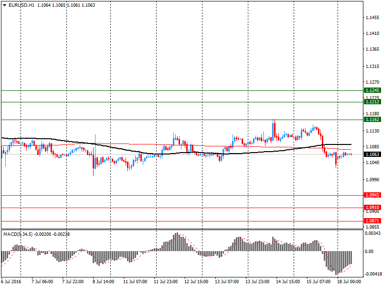Click the 7 Jul 06:00 time axis label
This screenshot has width=382, height=287.
(x=42, y=282)
